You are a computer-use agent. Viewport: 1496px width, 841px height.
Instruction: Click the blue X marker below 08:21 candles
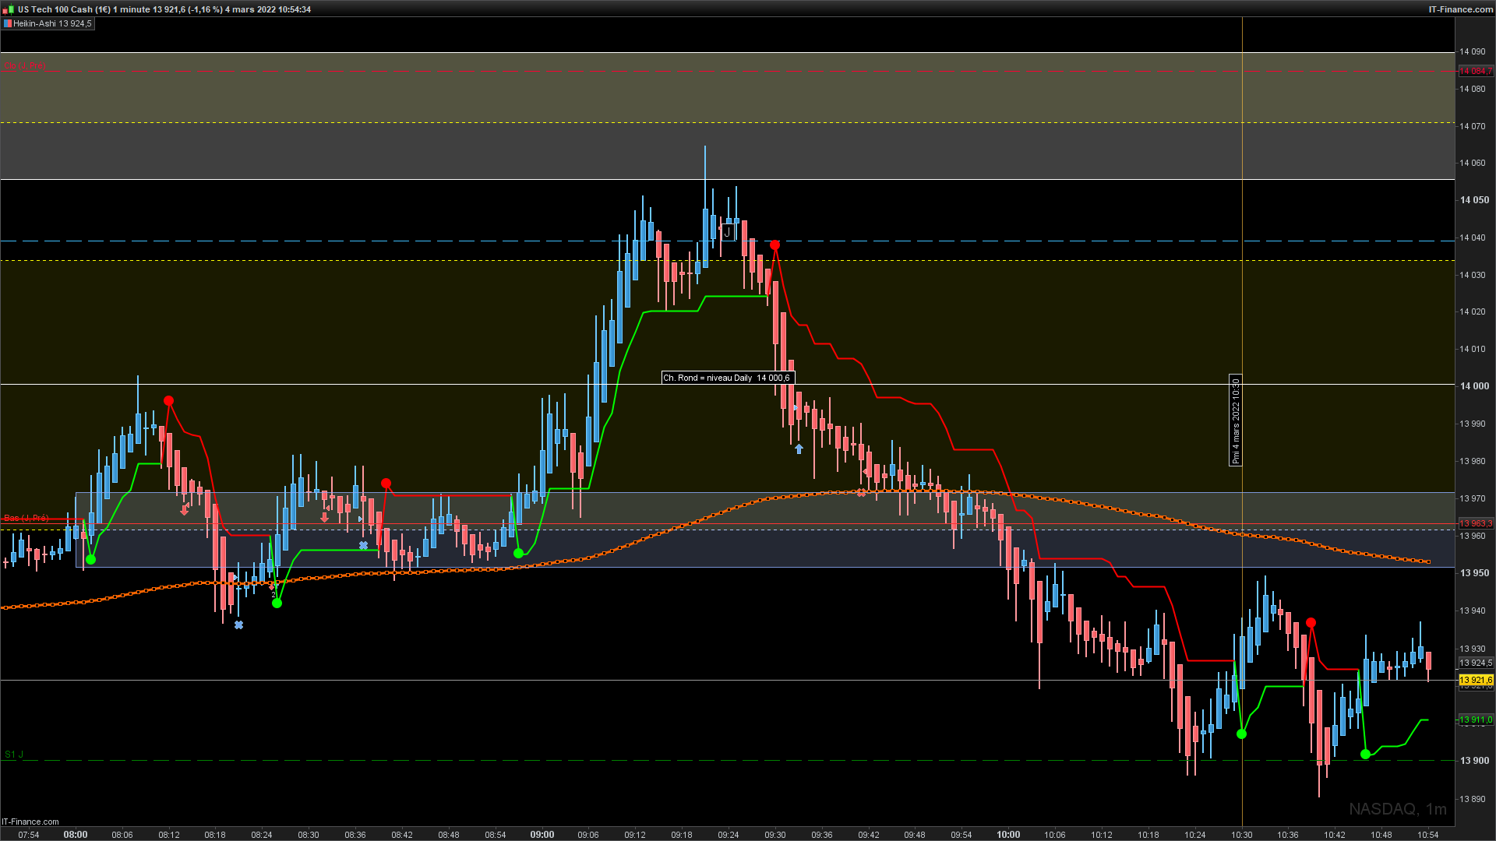tap(238, 625)
